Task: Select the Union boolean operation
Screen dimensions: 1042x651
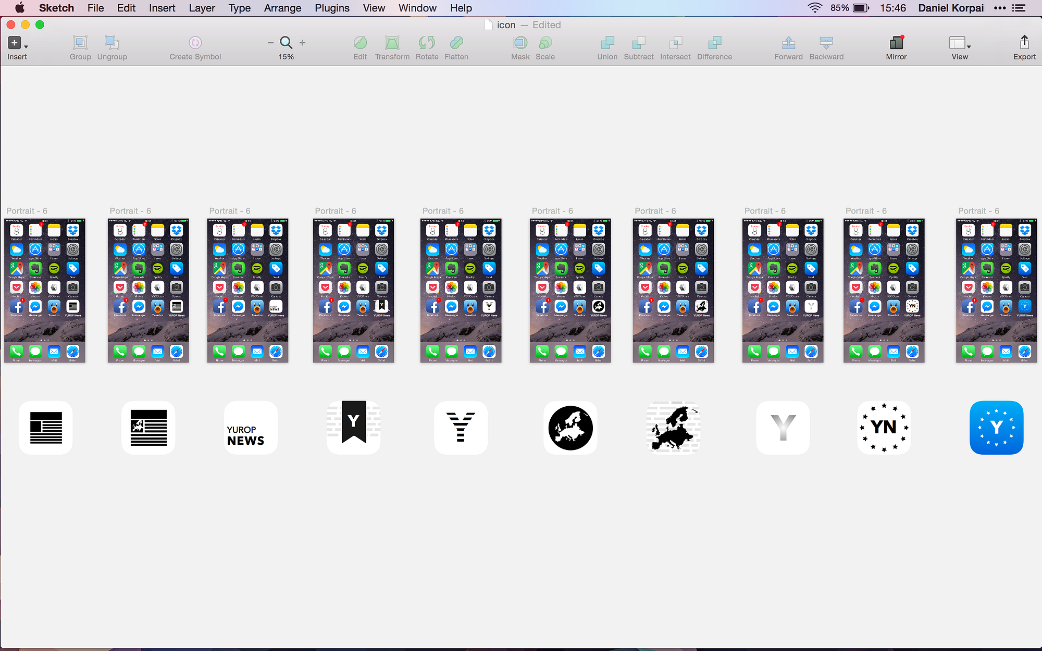Action: (x=607, y=43)
